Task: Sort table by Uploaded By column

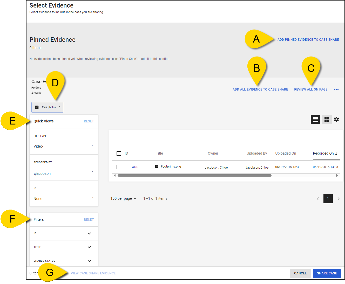Action: pos(257,154)
